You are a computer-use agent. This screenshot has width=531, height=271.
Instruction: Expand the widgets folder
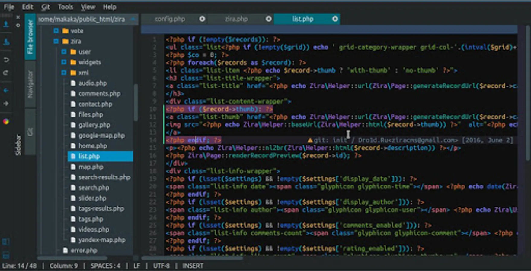point(64,62)
